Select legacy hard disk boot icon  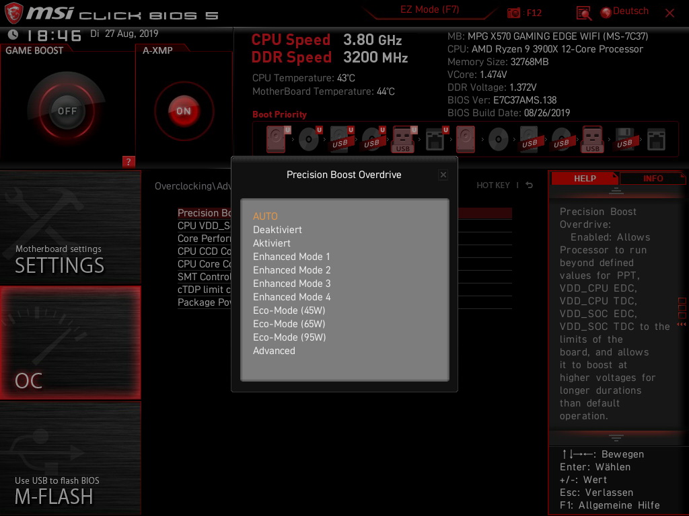[466, 139]
